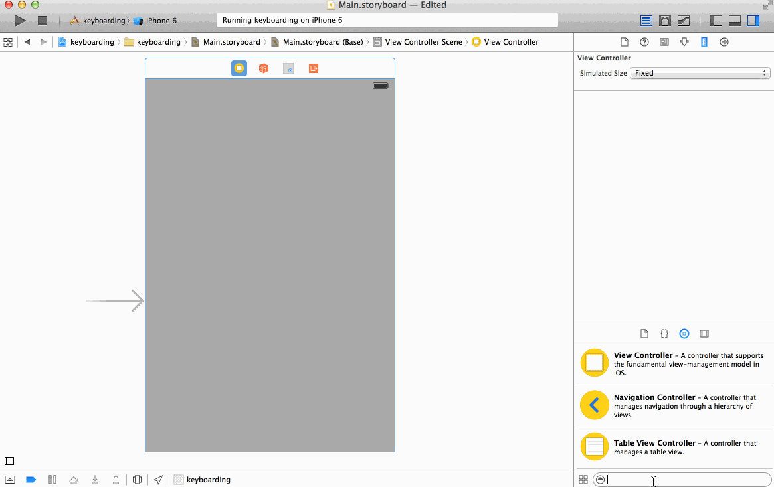Select the Exit icon in scene dock
The image size is (774, 487).
[x=314, y=68]
